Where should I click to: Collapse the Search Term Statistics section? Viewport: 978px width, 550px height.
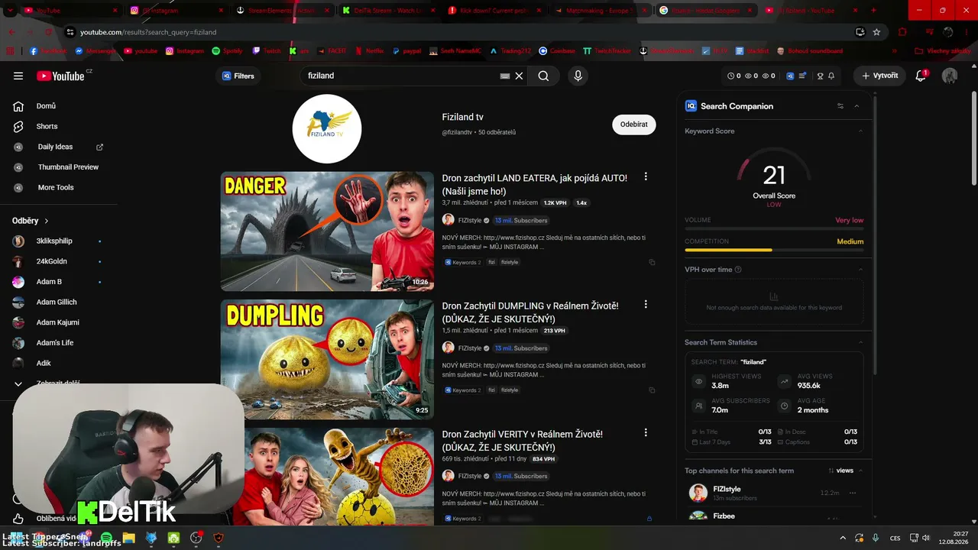860,342
